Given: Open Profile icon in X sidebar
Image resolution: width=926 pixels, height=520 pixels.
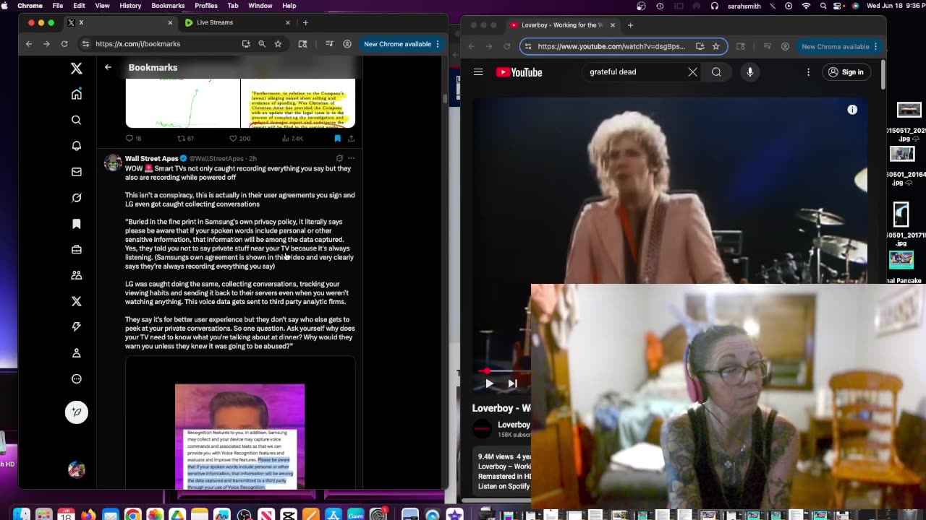Looking at the screenshot, I should coord(77,352).
